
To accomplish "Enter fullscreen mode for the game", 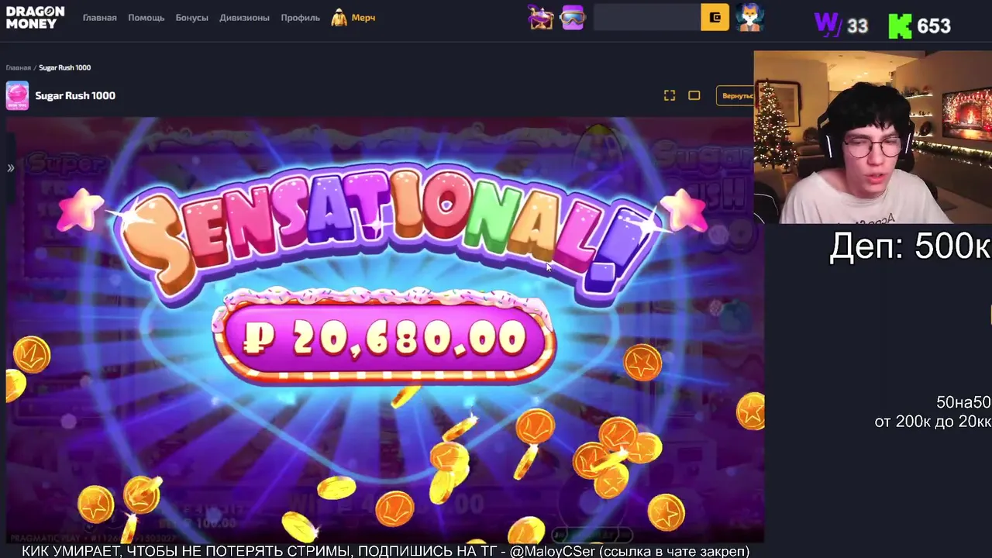I will pos(670,95).
